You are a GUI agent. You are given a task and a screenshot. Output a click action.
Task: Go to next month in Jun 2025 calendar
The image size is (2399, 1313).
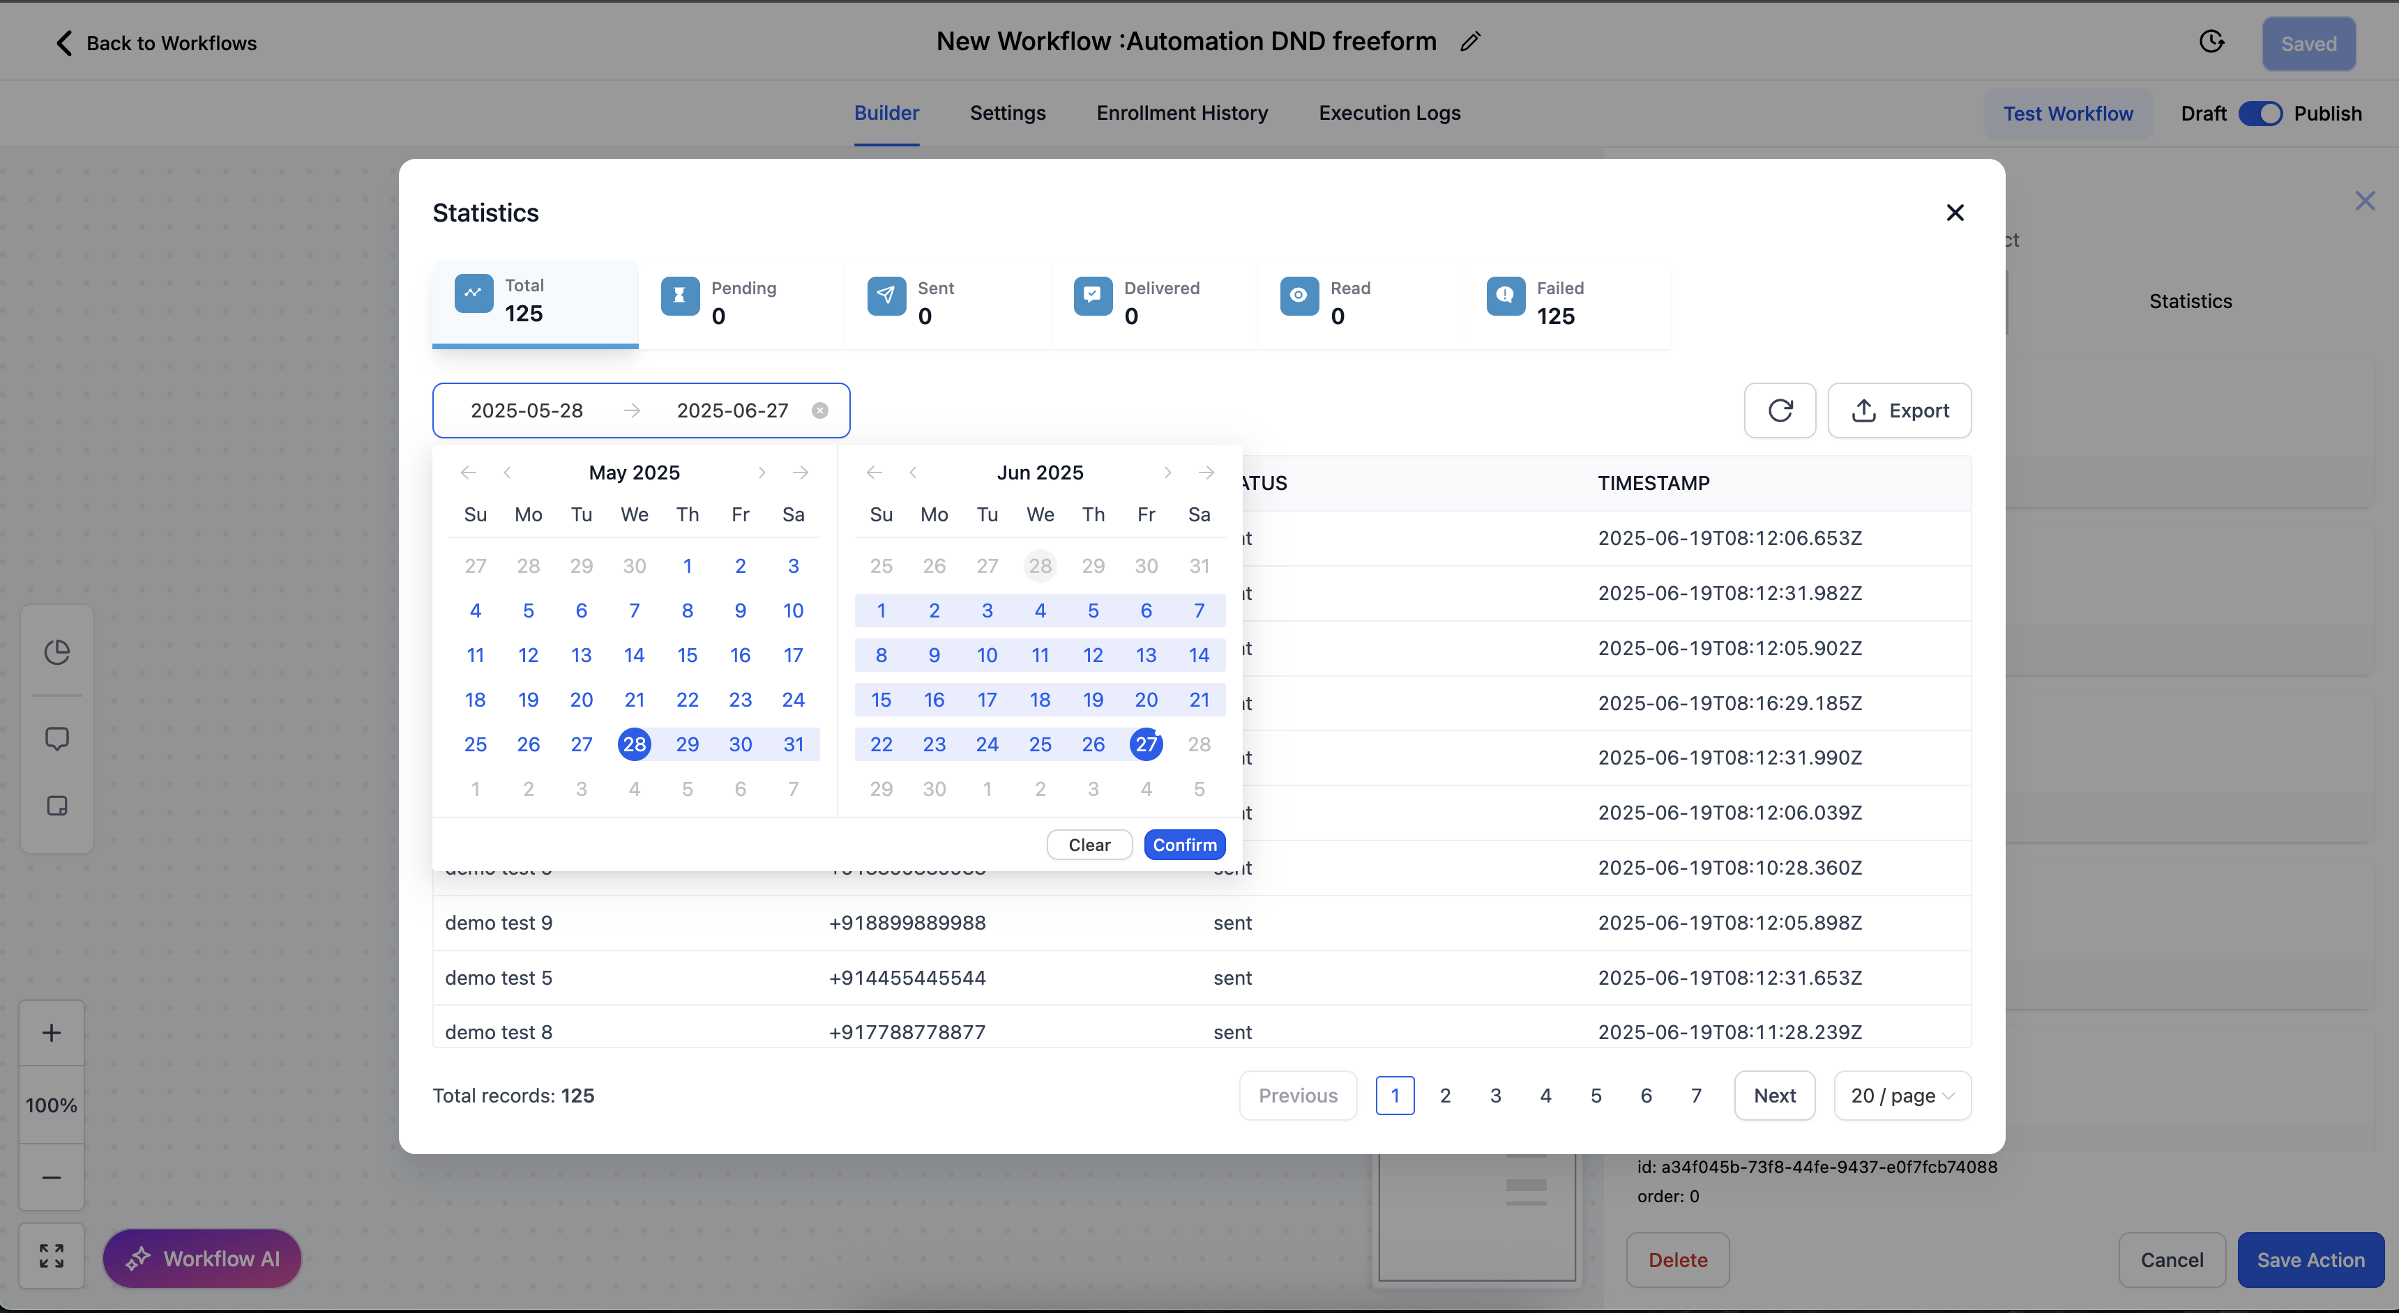tap(1167, 473)
